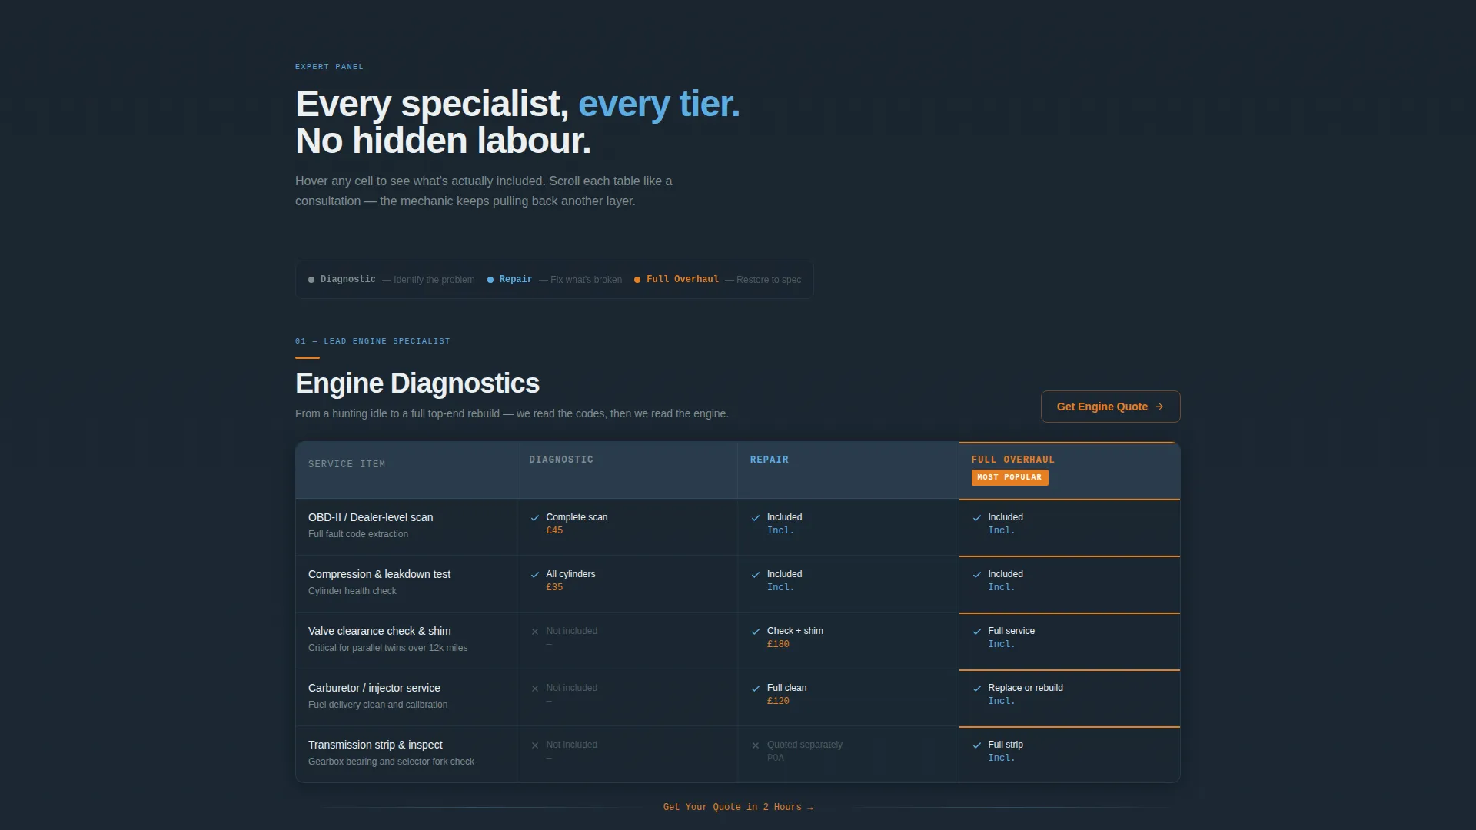The height and width of the screenshot is (830, 1476).
Task: Click the Get Engine Quote button
Action: [x=1110, y=407]
